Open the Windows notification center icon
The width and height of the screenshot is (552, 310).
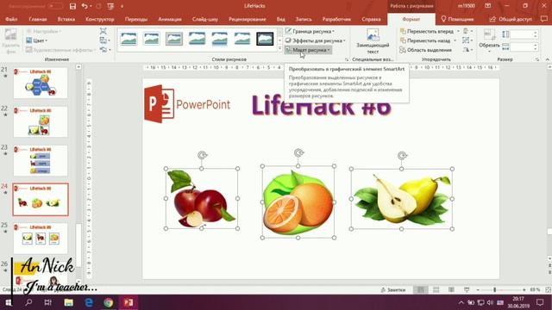[541, 302]
